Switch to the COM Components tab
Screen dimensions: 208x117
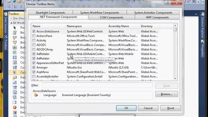coord(112,17)
